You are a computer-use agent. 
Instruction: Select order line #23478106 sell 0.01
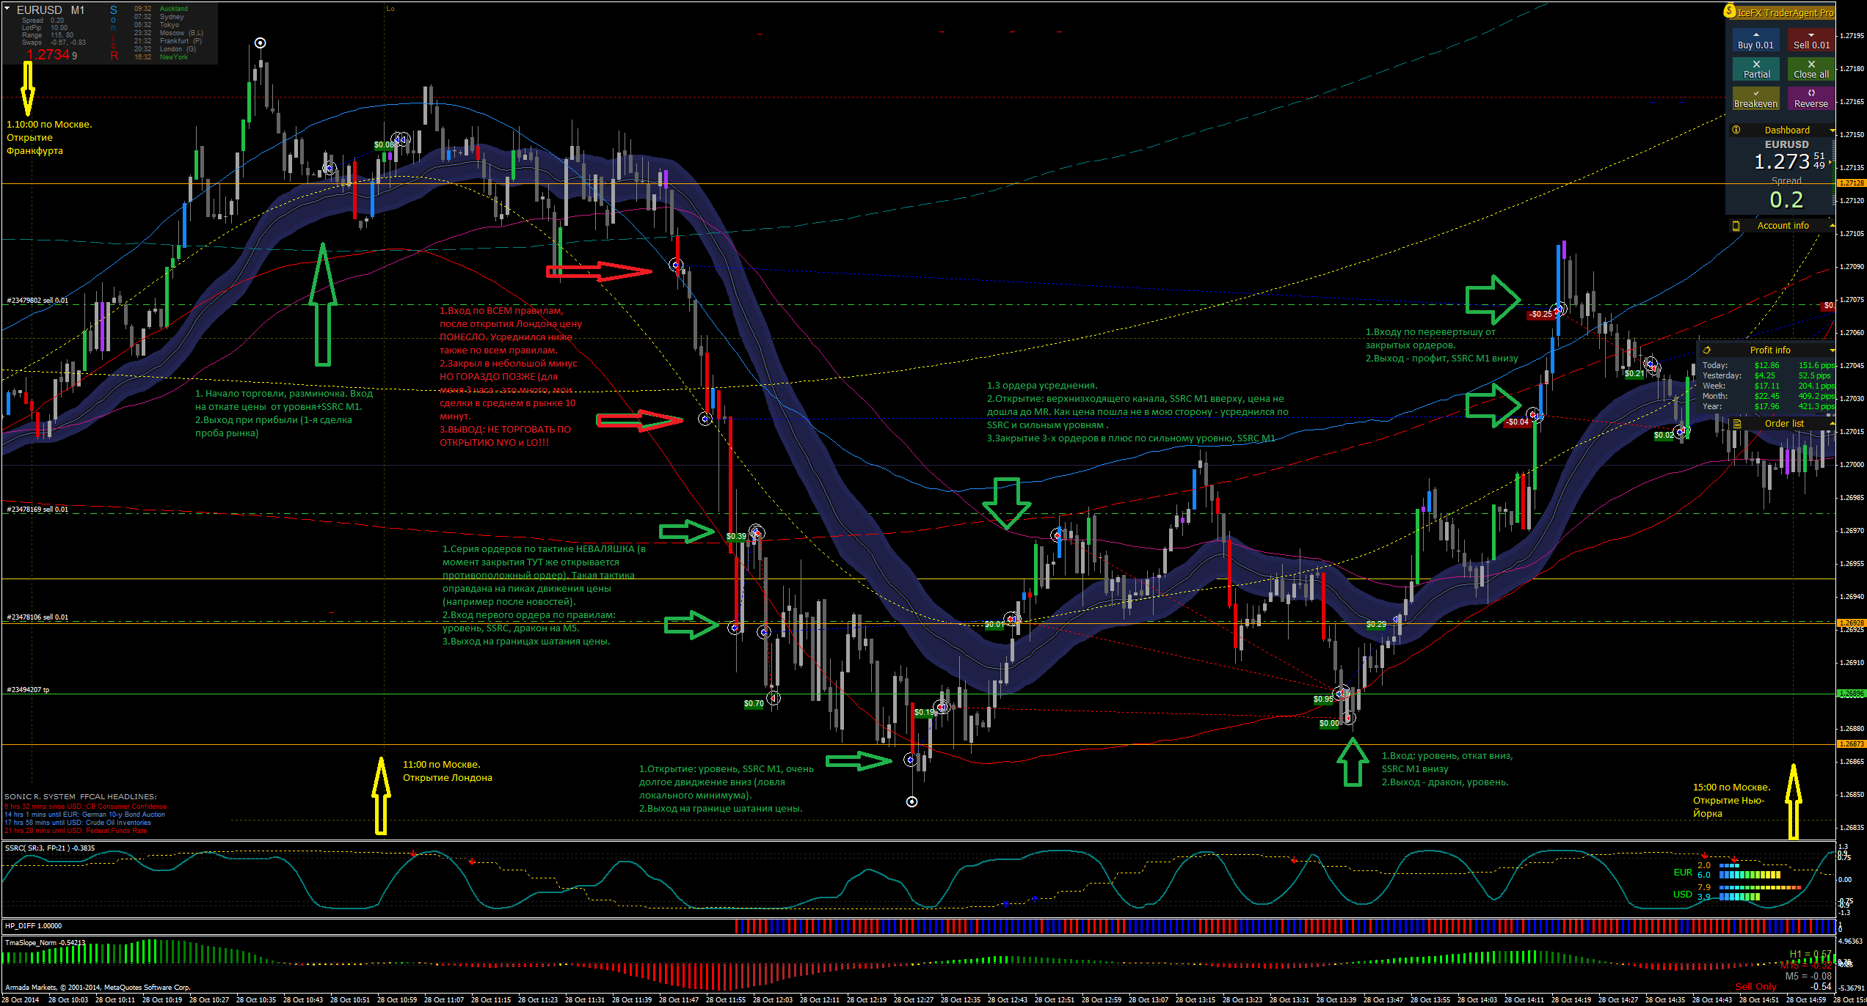37,617
